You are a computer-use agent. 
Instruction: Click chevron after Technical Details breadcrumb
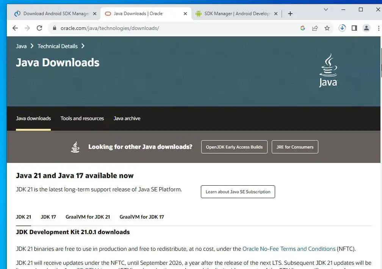click(83, 46)
